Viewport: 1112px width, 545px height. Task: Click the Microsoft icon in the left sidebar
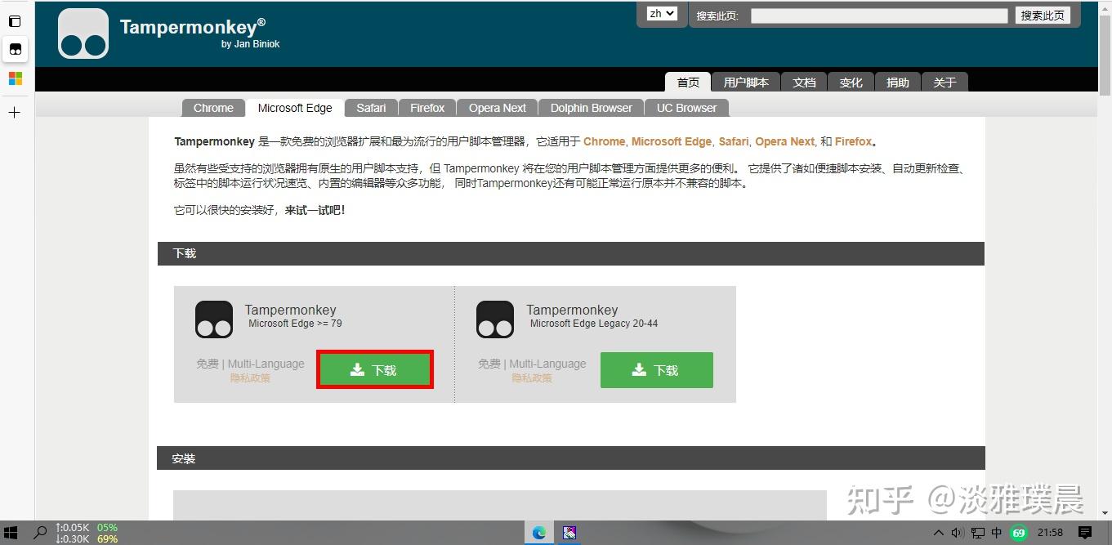click(x=15, y=78)
